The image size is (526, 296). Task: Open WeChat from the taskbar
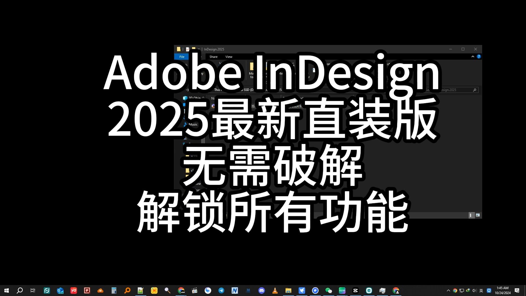click(329, 291)
